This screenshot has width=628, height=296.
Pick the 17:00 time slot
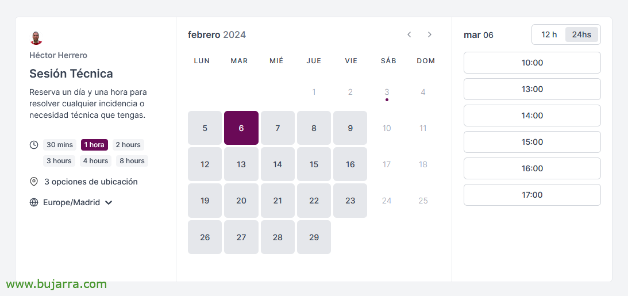(x=532, y=195)
